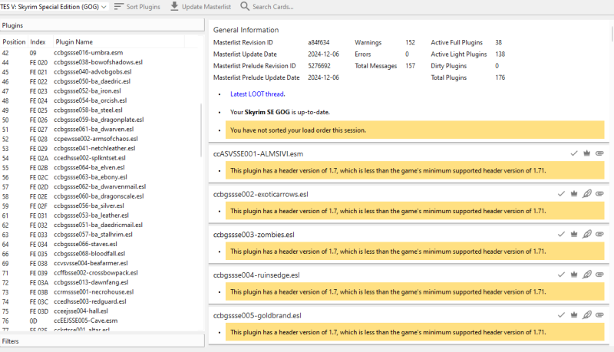Click the crown icon on ccbgssse005-goldbrand.esl card
614x352 pixels.
click(574, 314)
